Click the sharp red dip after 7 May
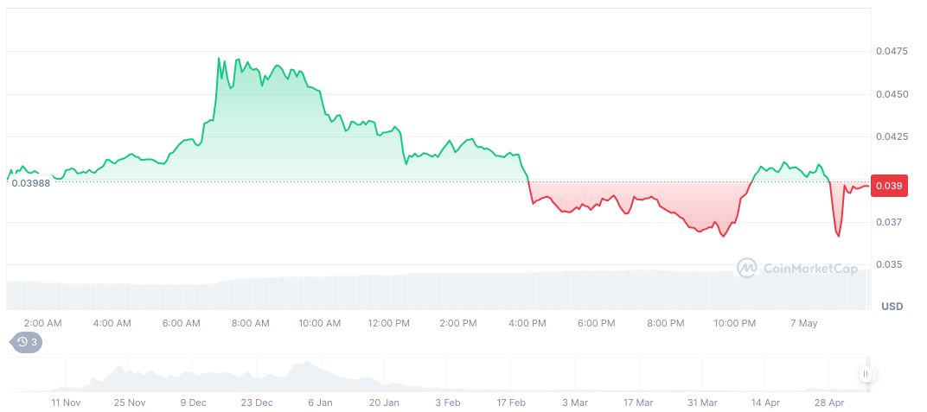This screenshot has width=927, height=412. click(838, 235)
